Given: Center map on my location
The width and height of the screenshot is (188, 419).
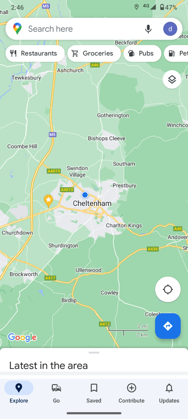Looking at the screenshot, I should [168, 289].
